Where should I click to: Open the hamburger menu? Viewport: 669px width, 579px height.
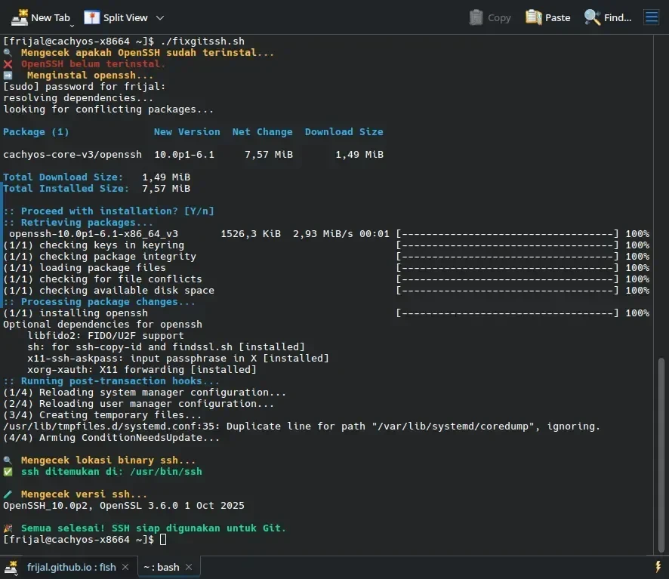click(652, 17)
